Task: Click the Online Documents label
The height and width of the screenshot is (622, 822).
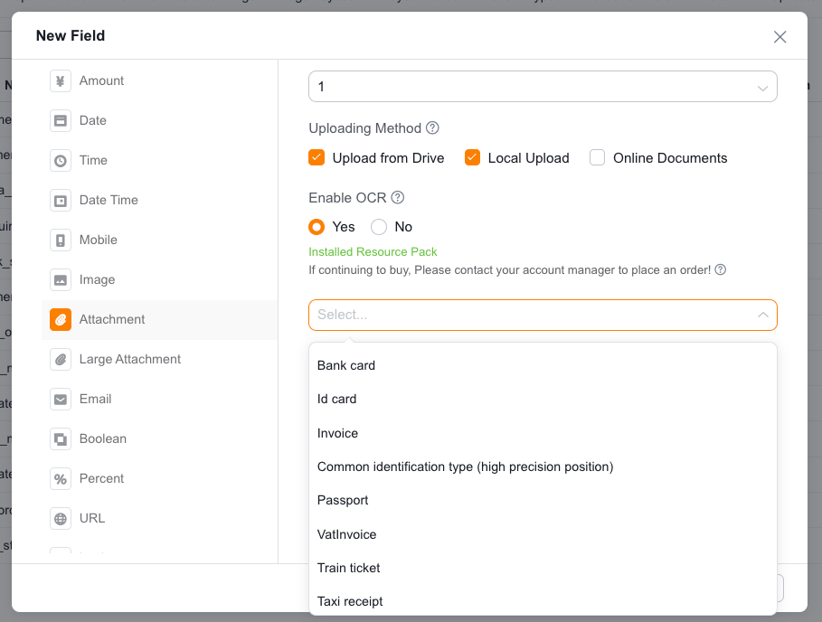Action: pyautogui.click(x=670, y=158)
